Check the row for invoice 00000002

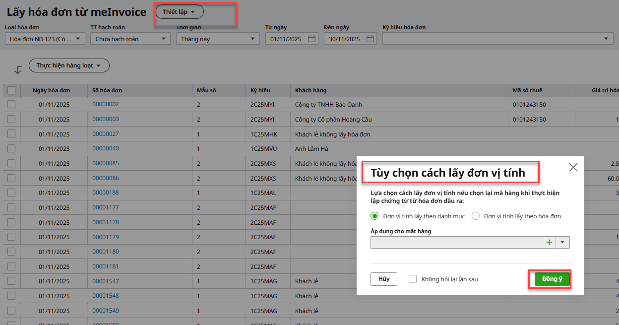(x=11, y=105)
